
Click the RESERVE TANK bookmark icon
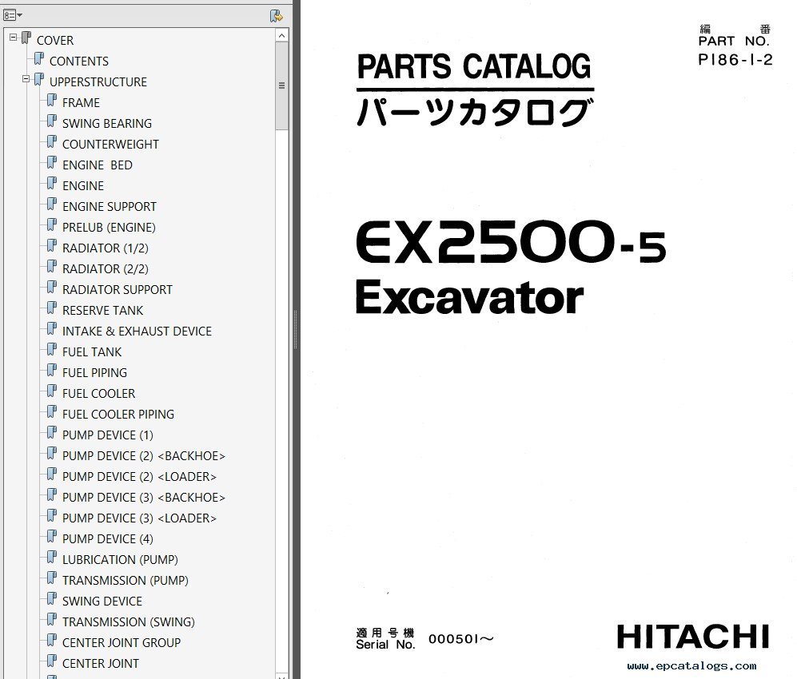(x=51, y=309)
